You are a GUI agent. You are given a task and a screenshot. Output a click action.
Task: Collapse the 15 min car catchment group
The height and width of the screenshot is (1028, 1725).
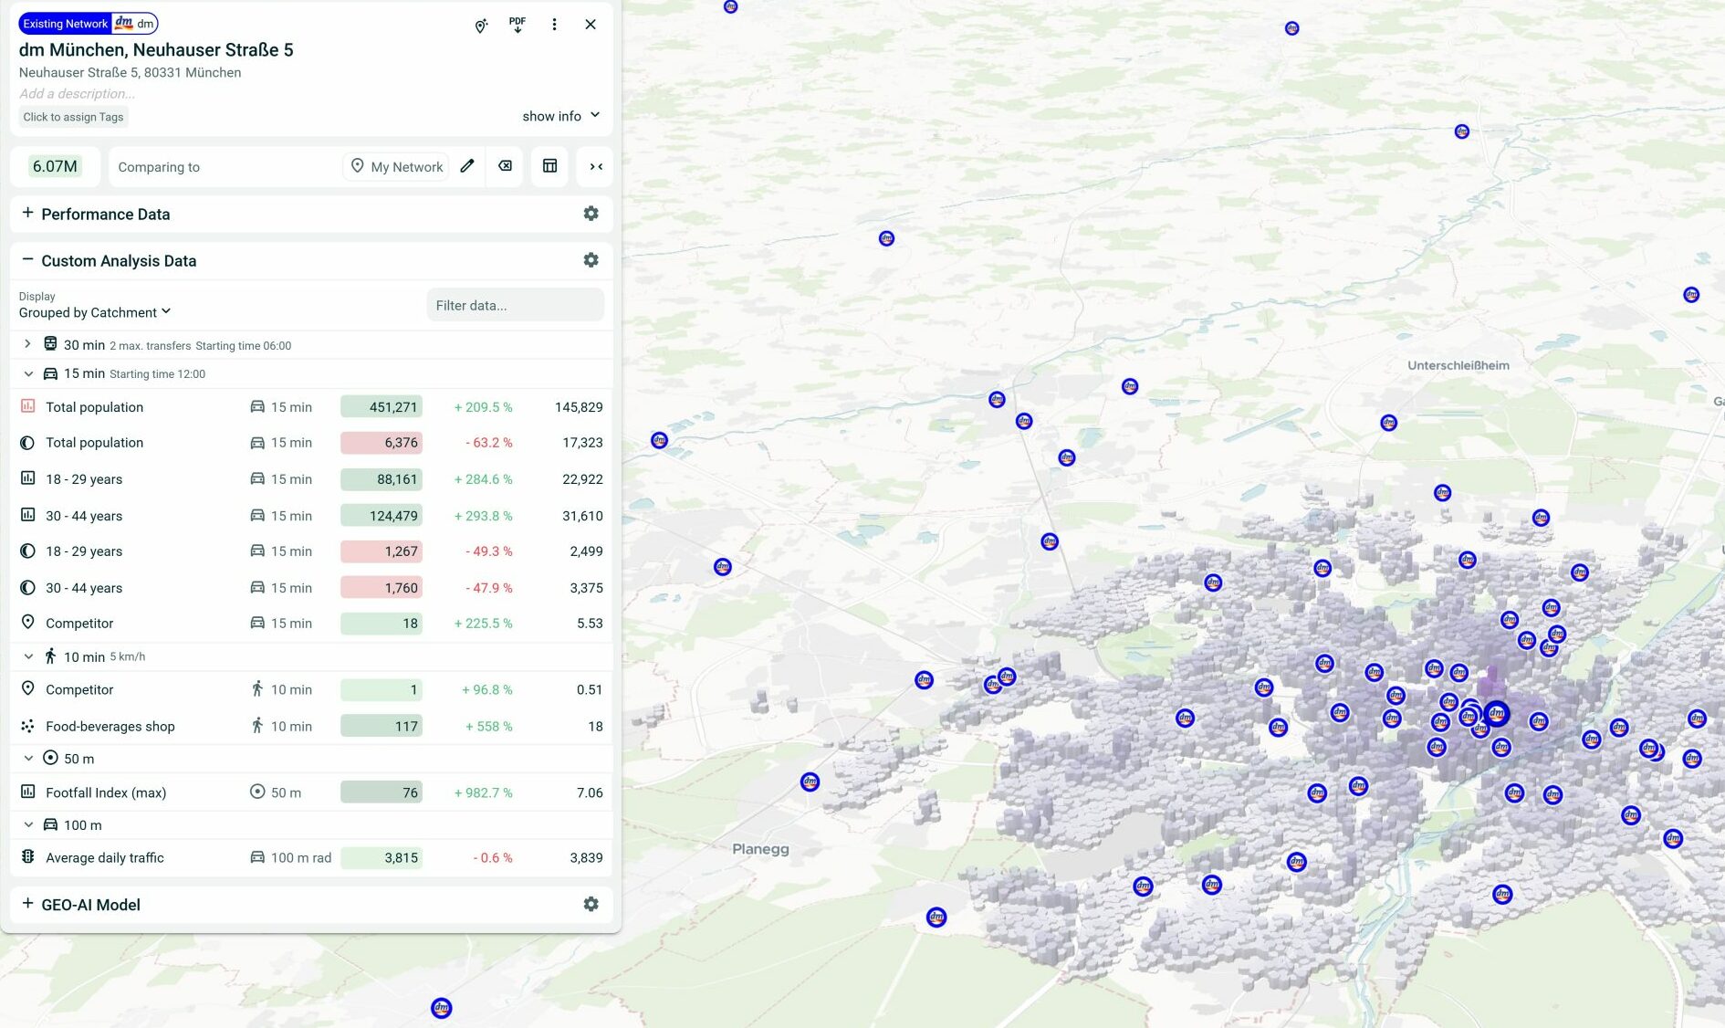(x=27, y=373)
